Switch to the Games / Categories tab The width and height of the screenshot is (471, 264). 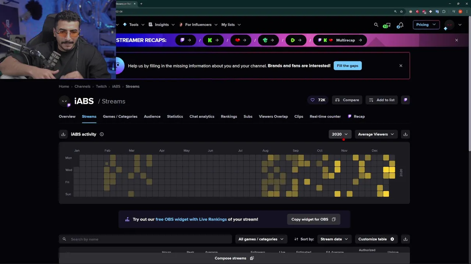(120, 117)
